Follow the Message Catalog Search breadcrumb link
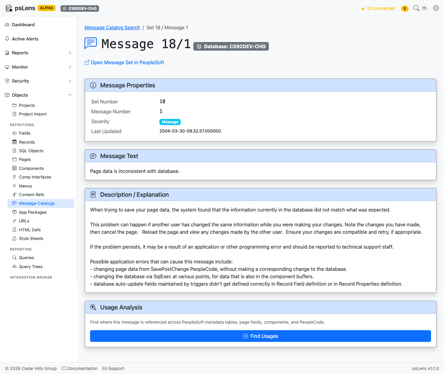The image size is (444, 374). [112, 27]
